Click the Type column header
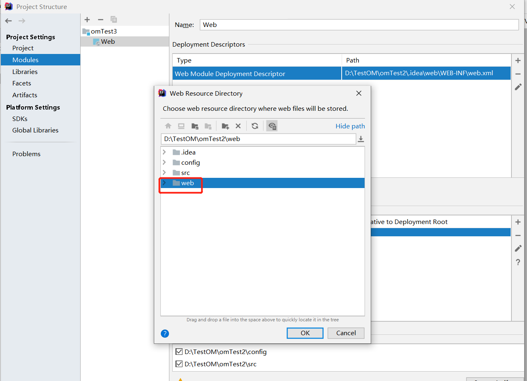The height and width of the screenshot is (381, 527). pyautogui.click(x=257, y=60)
